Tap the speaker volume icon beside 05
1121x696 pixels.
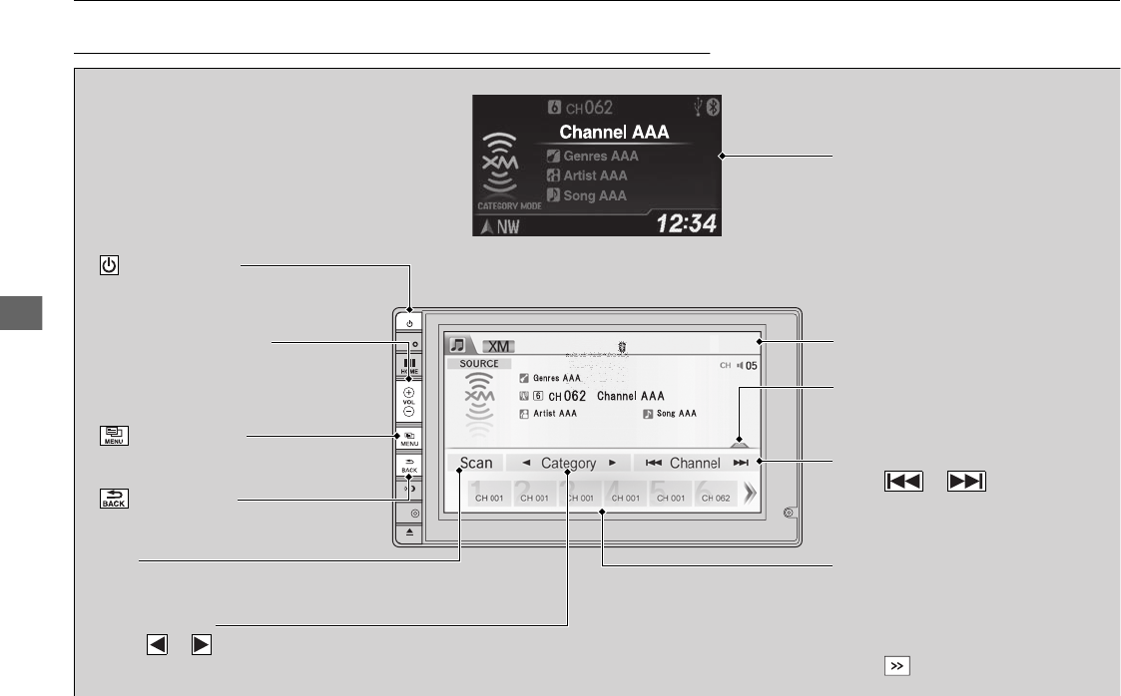tap(740, 366)
